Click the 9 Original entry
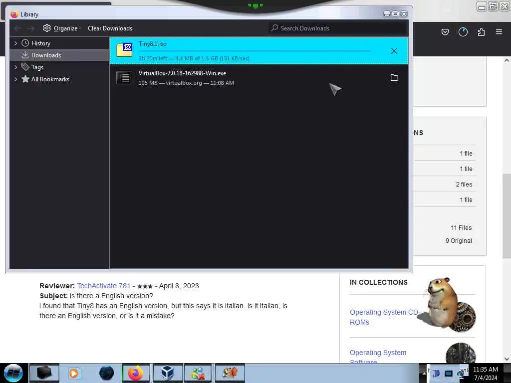Screen dimensions: 511x383 (x=459, y=241)
